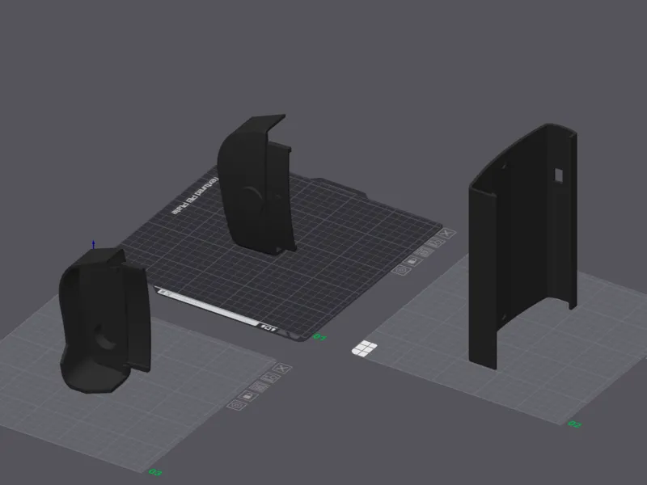647x485 pixels.
Task: Click the green 02 plate number label
Action: coord(574,424)
